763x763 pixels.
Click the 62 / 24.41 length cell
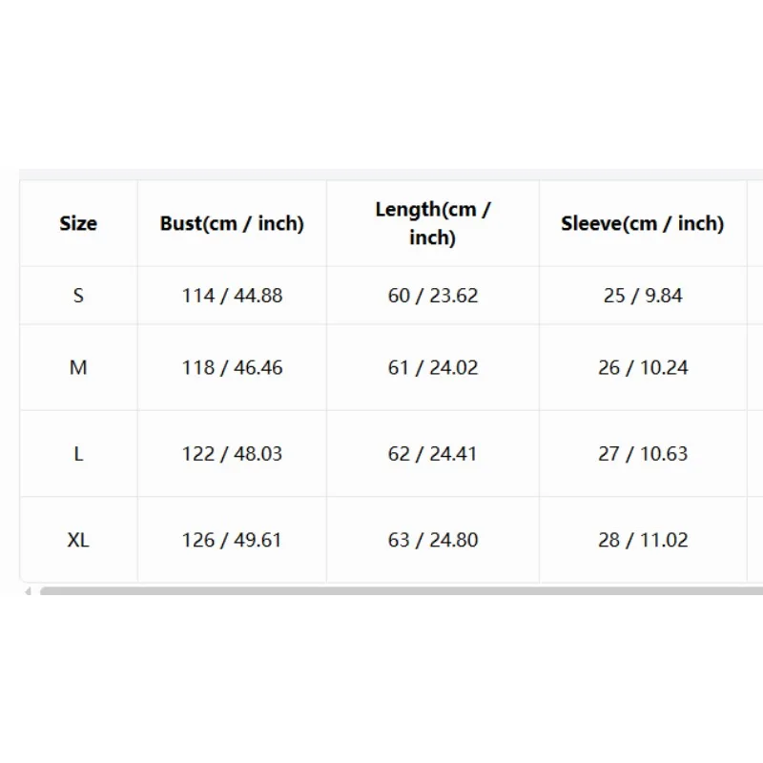pos(433,454)
